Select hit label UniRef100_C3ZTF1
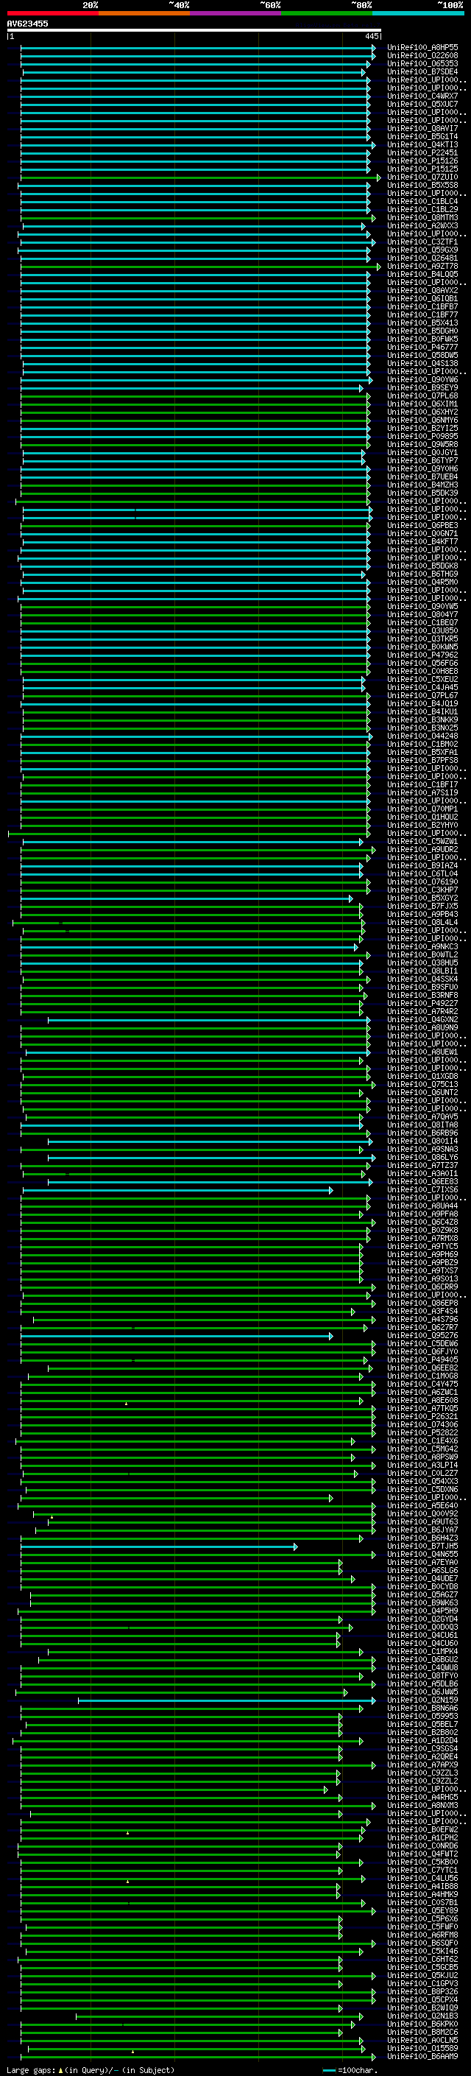This screenshot has width=471, height=2076. click(x=422, y=242)
